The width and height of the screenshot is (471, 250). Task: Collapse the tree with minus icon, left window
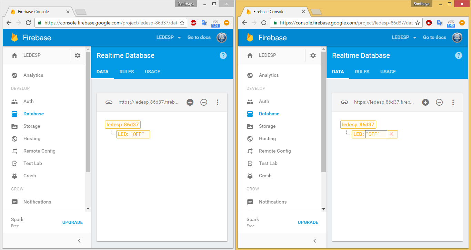click(x=204, y=102)
